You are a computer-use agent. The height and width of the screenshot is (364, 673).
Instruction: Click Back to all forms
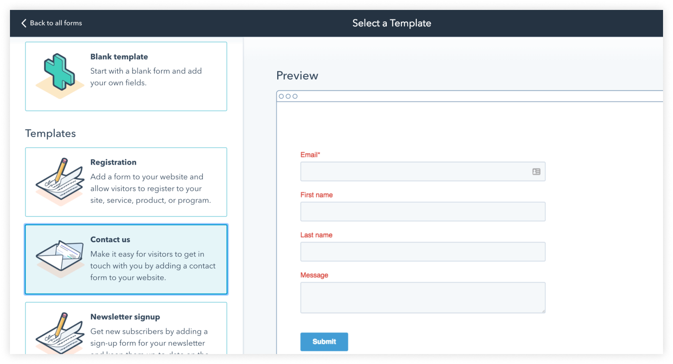coord(56,23)
